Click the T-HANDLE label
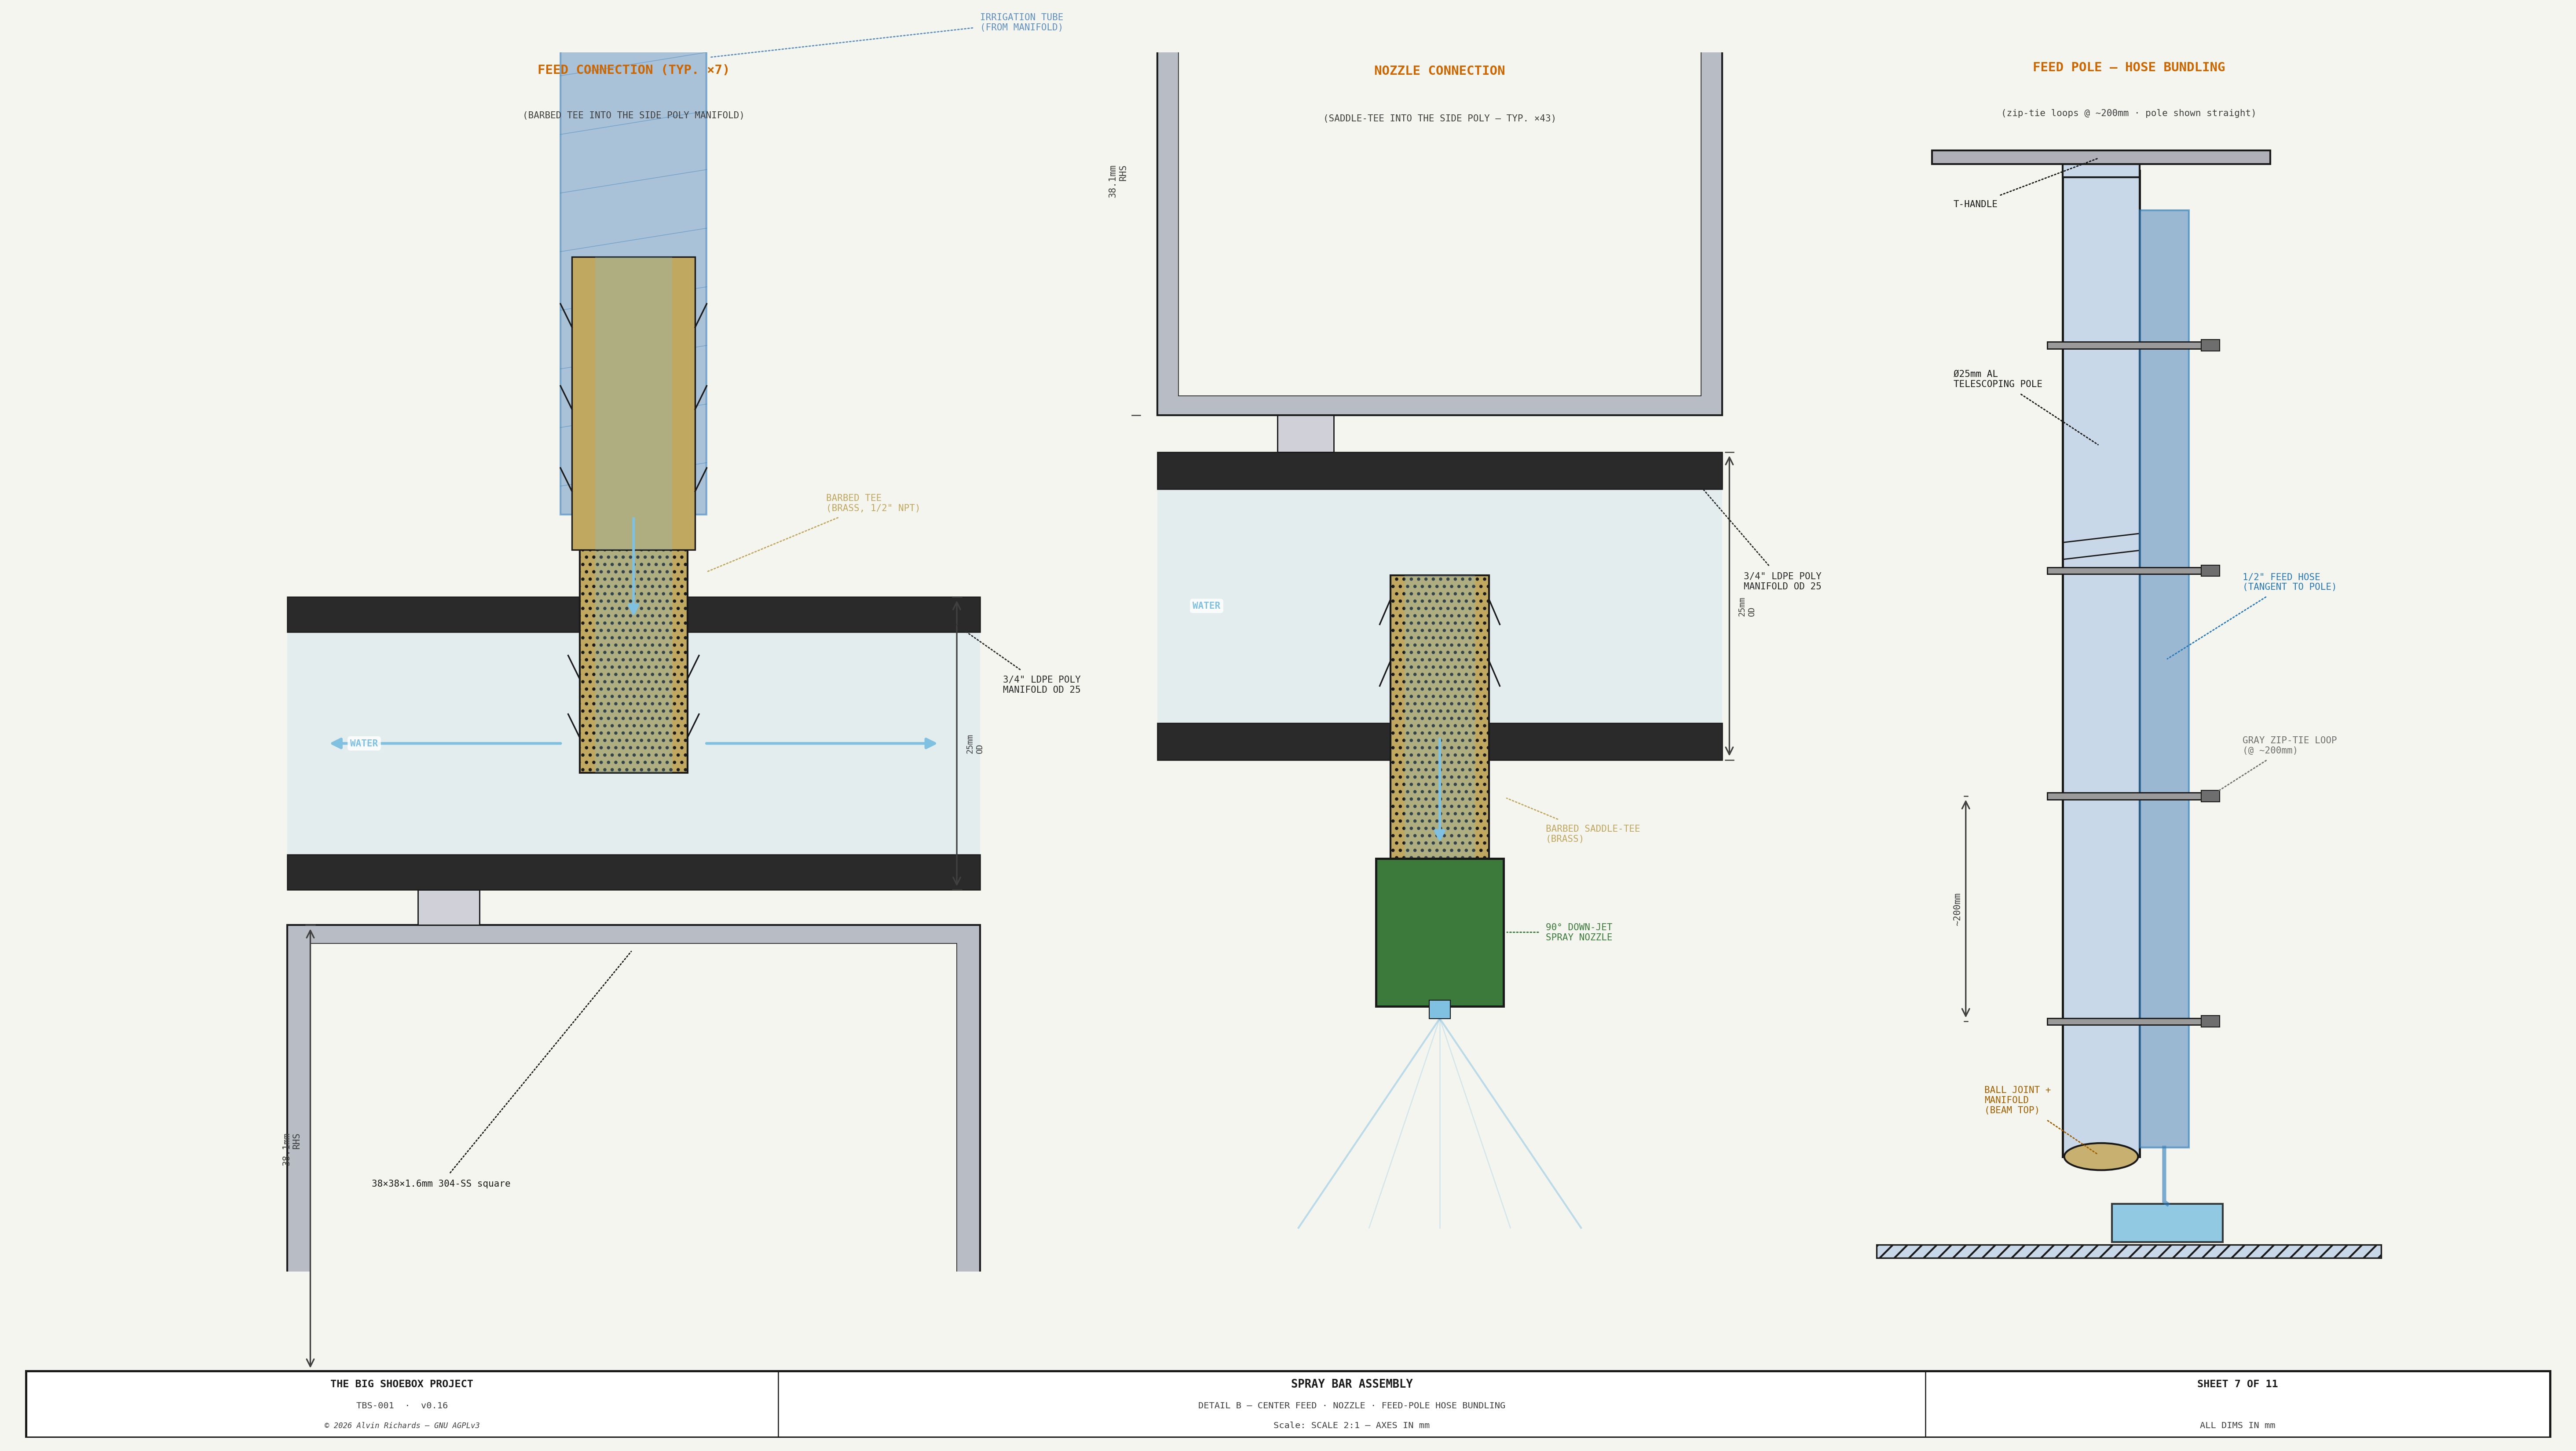 pyautogui.click(x=1975, y=204)
